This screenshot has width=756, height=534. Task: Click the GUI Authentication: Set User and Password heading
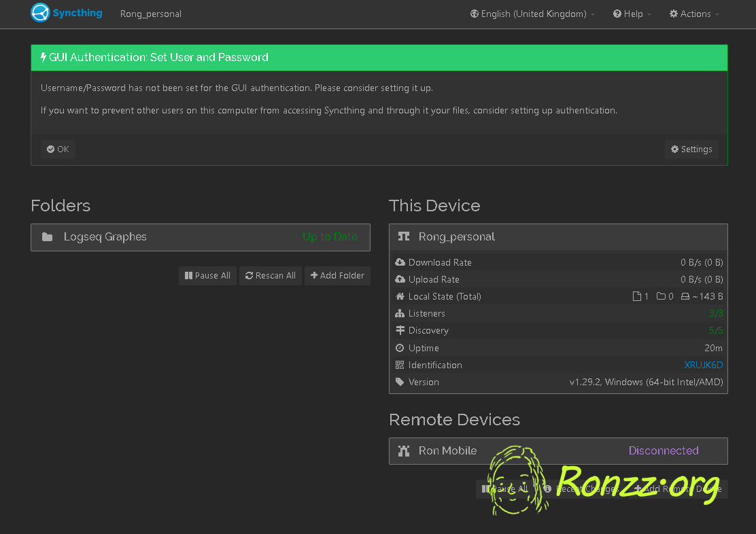[158, 57]
